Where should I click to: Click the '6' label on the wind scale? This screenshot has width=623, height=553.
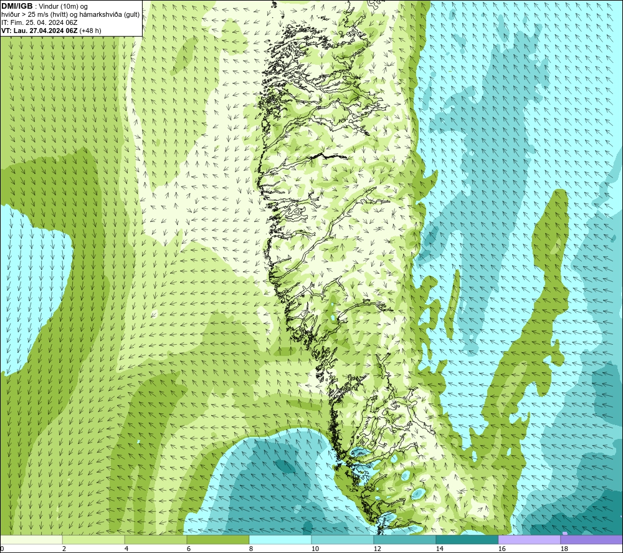188,549
